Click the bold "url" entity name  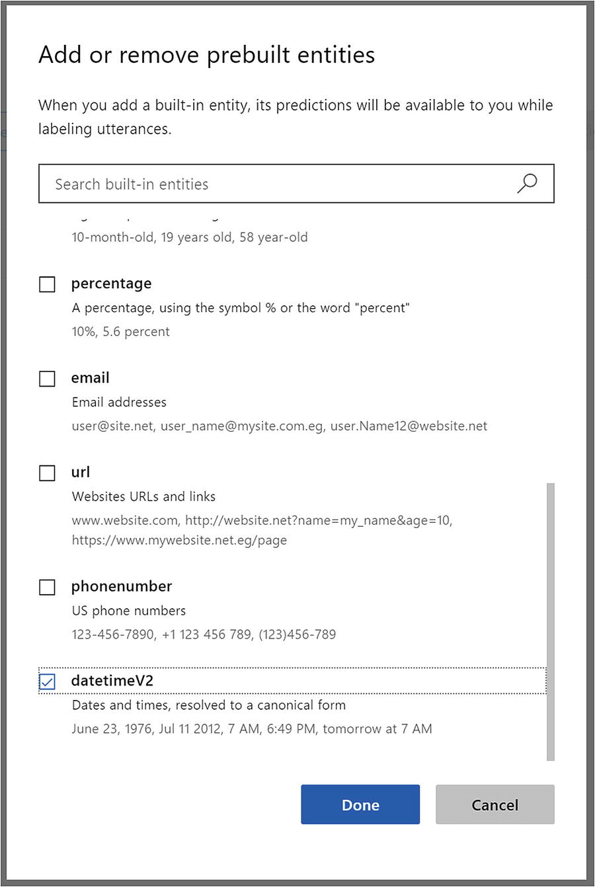click(81, 473)
